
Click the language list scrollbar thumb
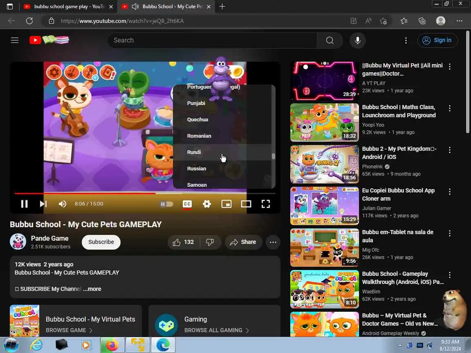[x=274, y=156]
